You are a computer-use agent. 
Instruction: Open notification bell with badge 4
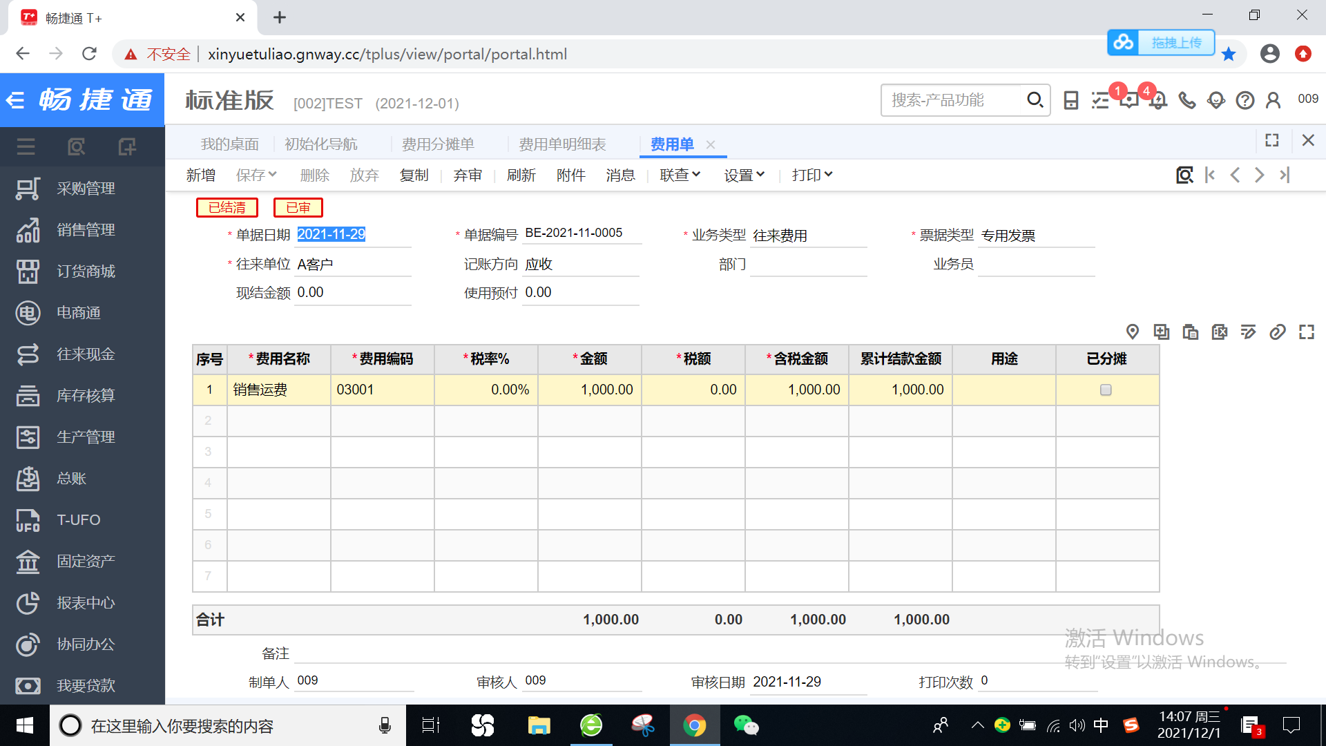point(1158,100)
